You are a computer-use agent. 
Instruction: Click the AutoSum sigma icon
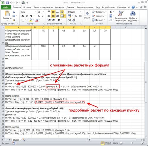[x=111, y=12]
